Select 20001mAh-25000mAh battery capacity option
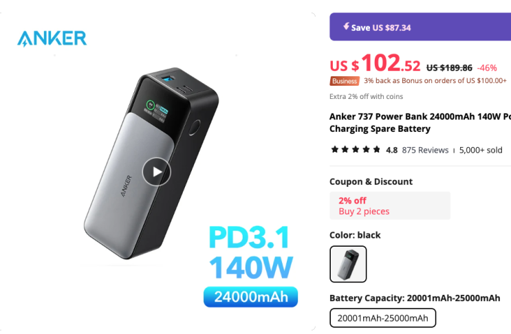 click(382, 318)
